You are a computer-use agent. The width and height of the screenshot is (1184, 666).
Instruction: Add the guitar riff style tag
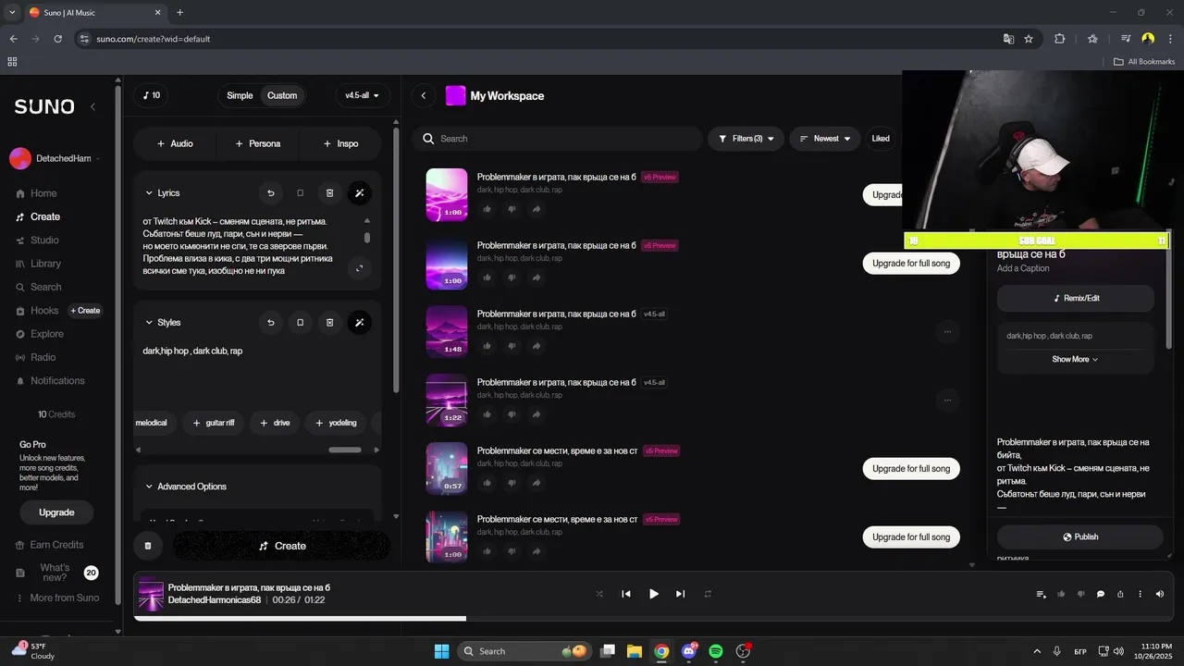click(x=213, y=423)
